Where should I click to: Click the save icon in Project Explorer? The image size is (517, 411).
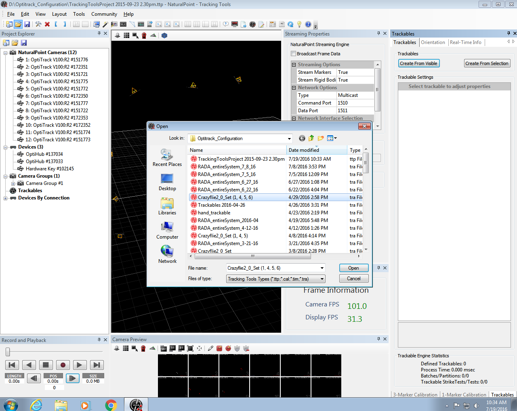[x=24, y=43]
